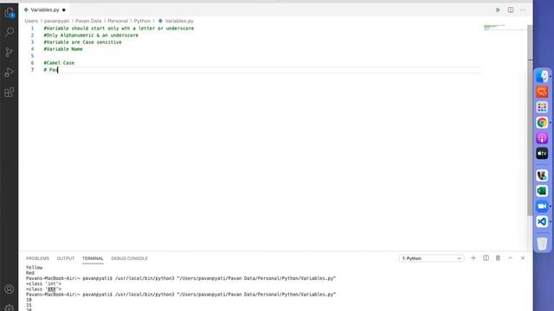Open the Manage gear icon
Viewport: 554px width, 311px height.
tap(10, 308)
